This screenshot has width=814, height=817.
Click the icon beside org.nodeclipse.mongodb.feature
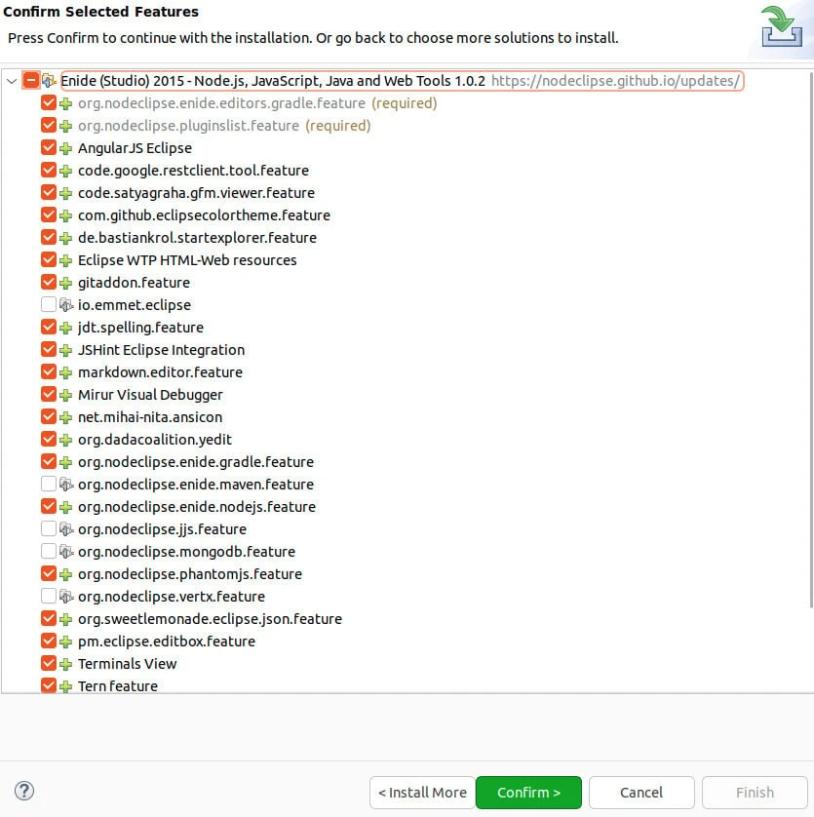(66, 552)
